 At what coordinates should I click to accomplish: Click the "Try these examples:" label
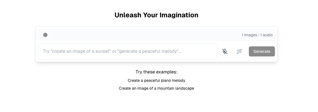[x=156, y=72]
